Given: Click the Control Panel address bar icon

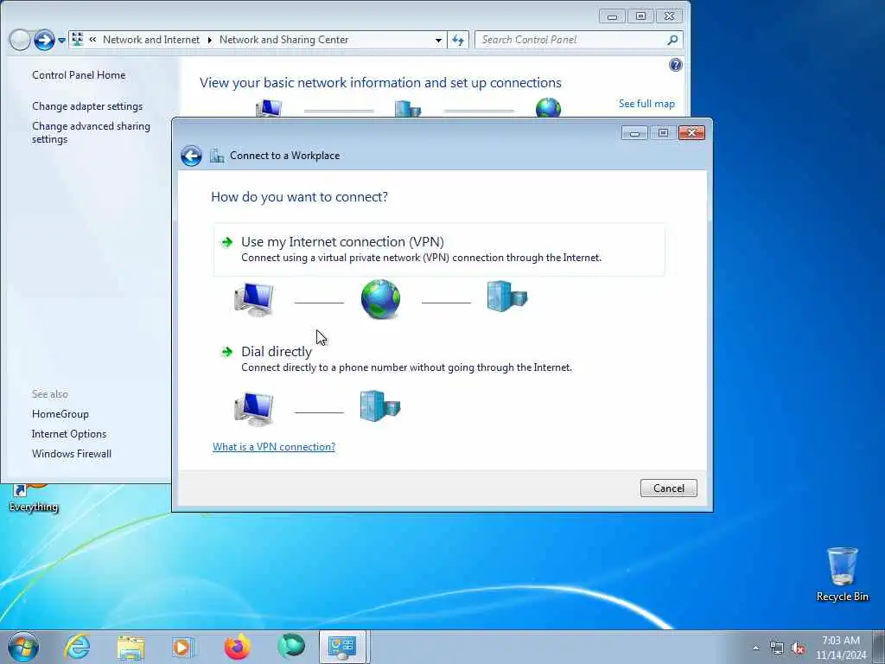Looking at the screenshot, I should (x=78, y=40).
